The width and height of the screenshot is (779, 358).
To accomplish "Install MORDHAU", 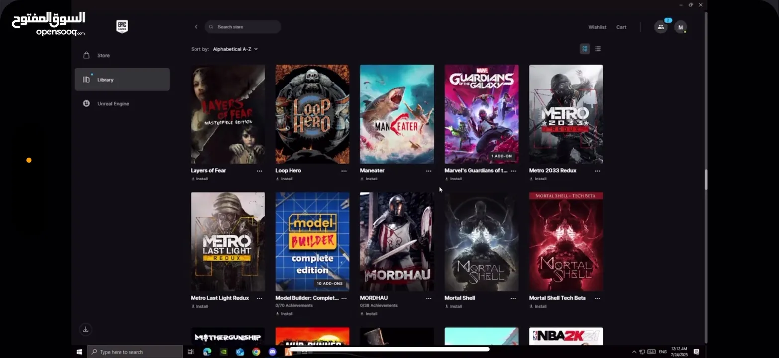I will point(369,314).
